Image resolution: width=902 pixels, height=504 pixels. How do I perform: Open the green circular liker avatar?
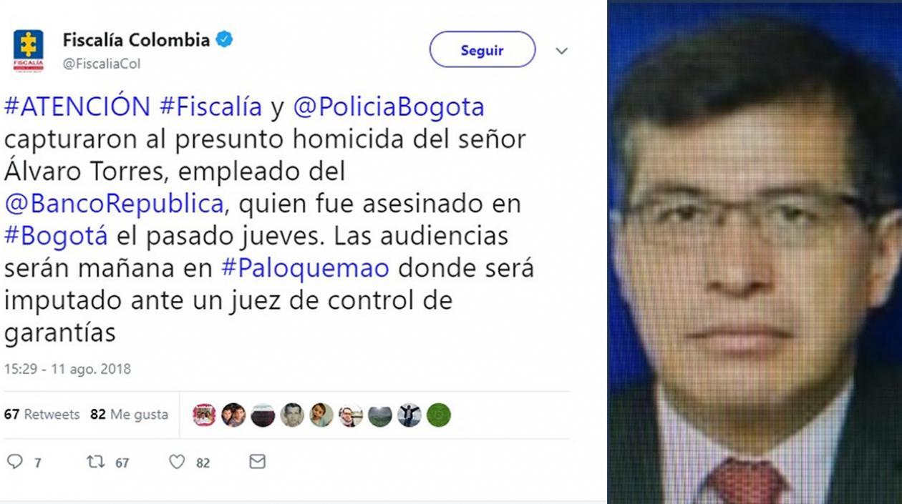439,415
